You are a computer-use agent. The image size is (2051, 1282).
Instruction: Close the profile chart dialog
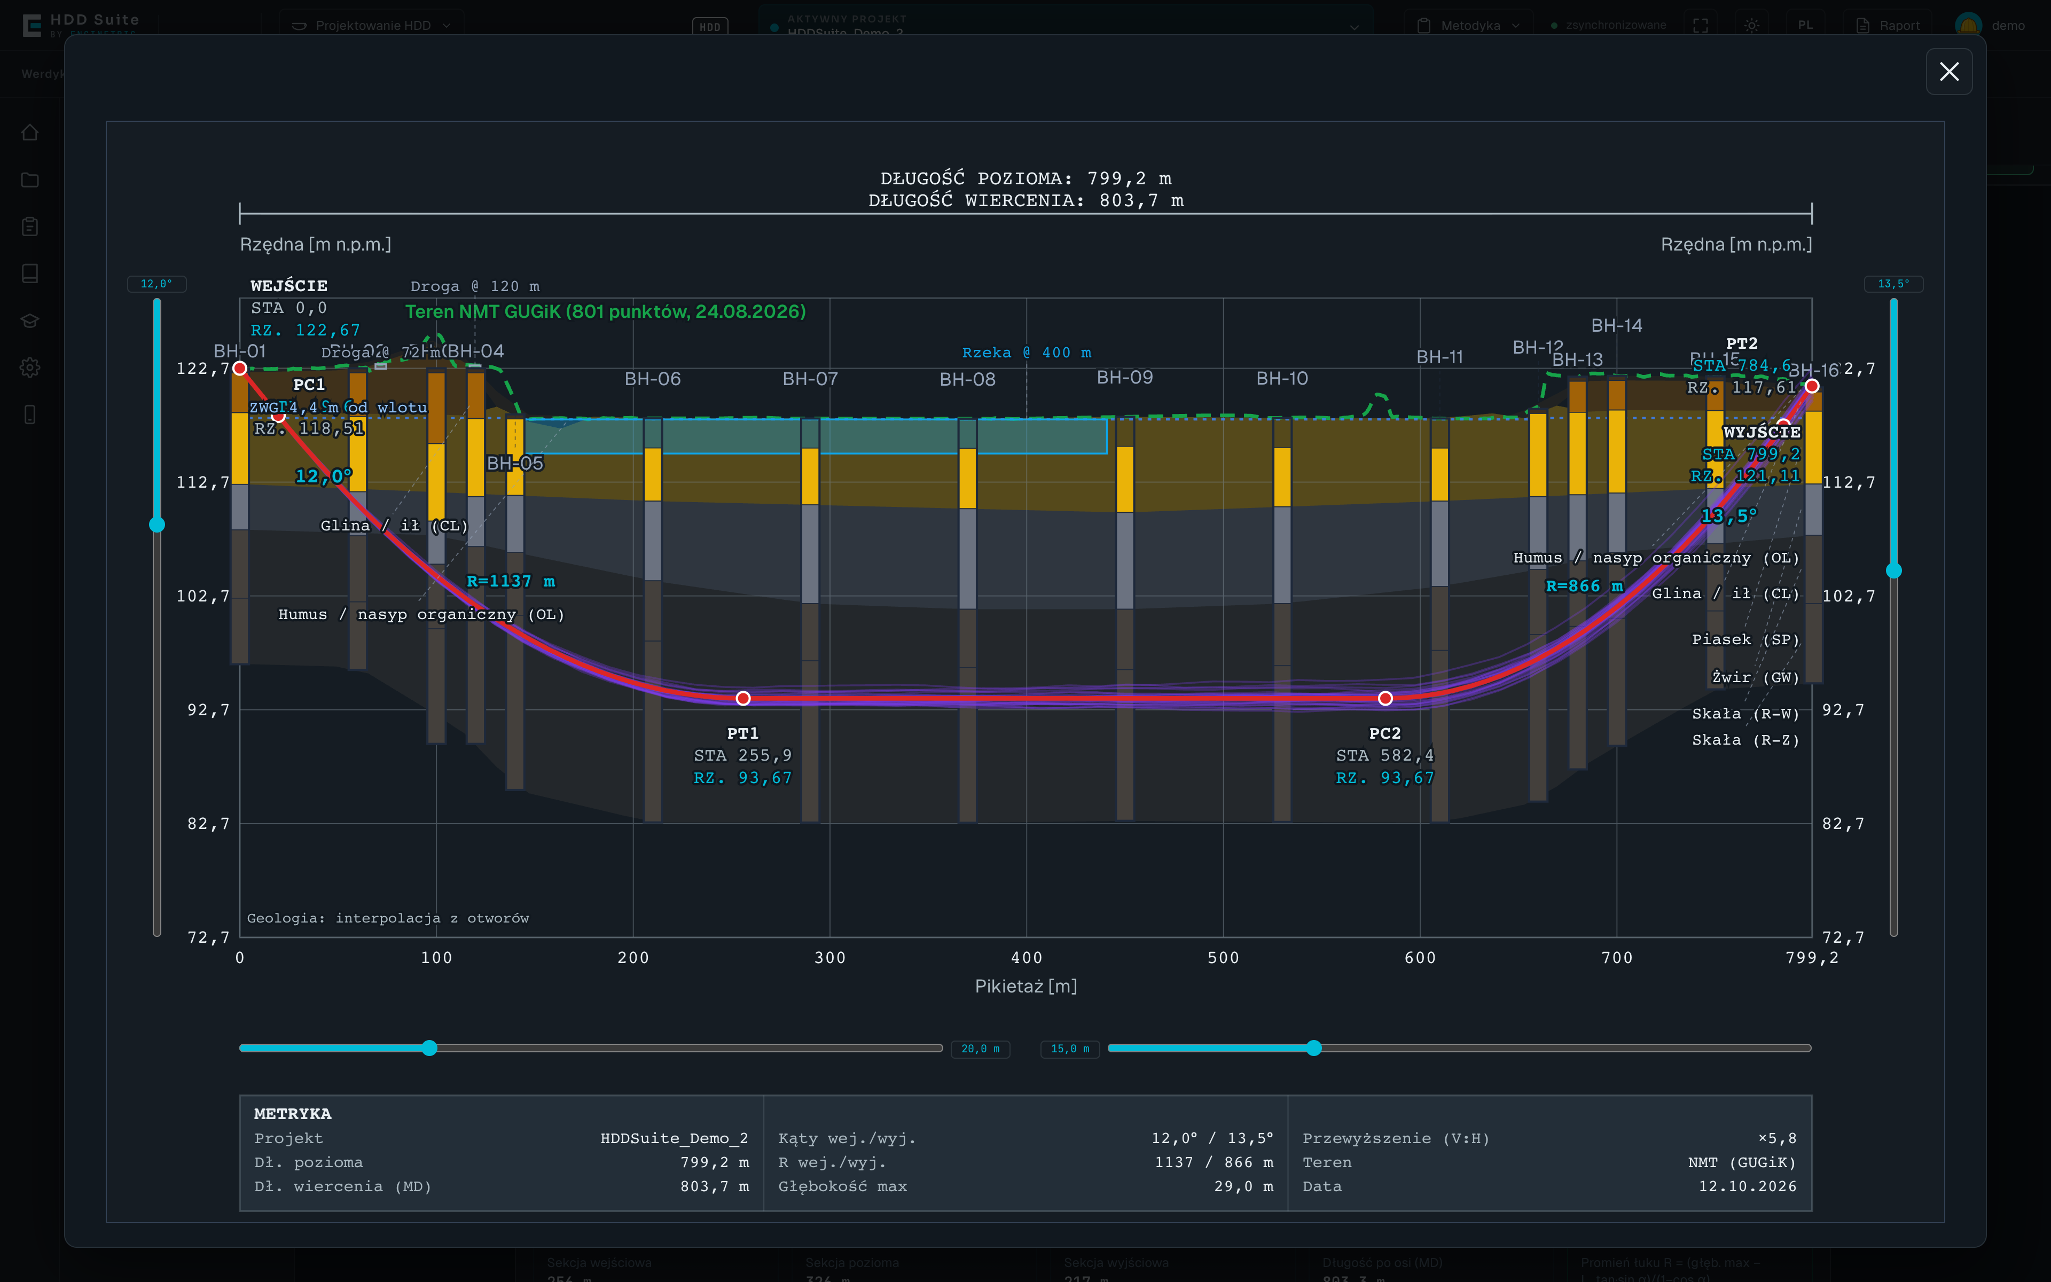tap(1948, 71)
